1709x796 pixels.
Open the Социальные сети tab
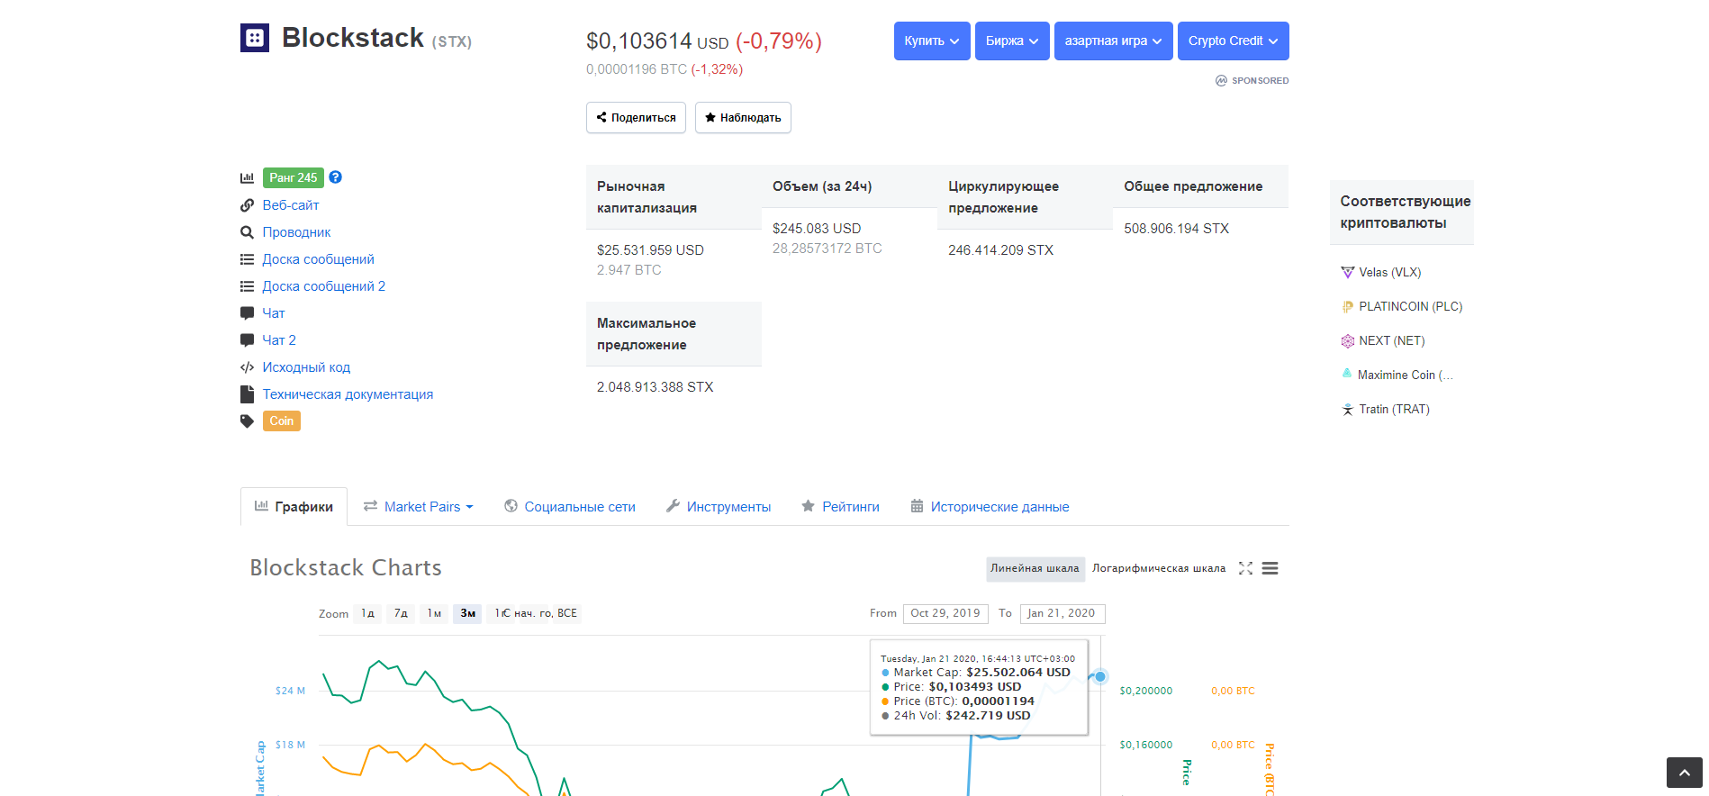[x=570, y=507]
